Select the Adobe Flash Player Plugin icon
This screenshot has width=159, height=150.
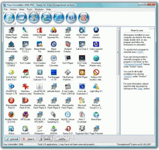click(11, 30)
